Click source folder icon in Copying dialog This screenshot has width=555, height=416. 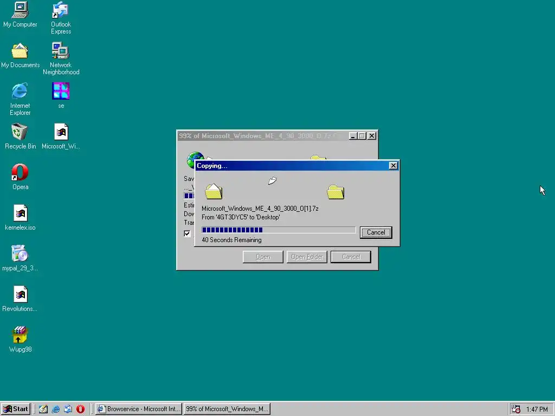[x=214, y=191]
